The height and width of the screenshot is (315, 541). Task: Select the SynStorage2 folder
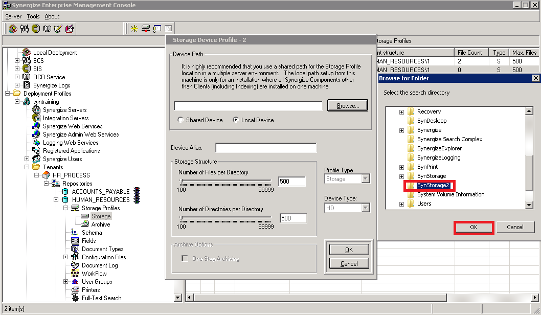[x=433, y=185]
